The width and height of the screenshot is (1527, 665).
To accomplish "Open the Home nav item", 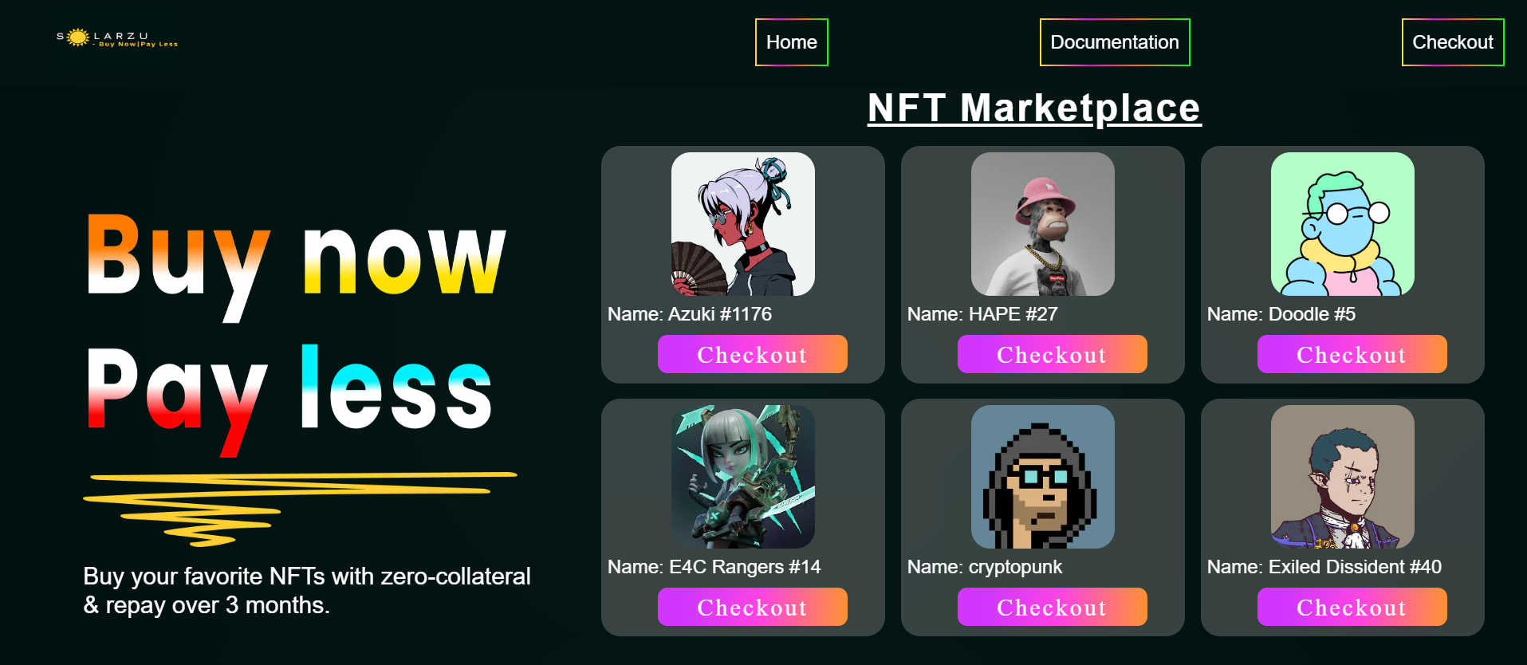I will coord(792,42).
